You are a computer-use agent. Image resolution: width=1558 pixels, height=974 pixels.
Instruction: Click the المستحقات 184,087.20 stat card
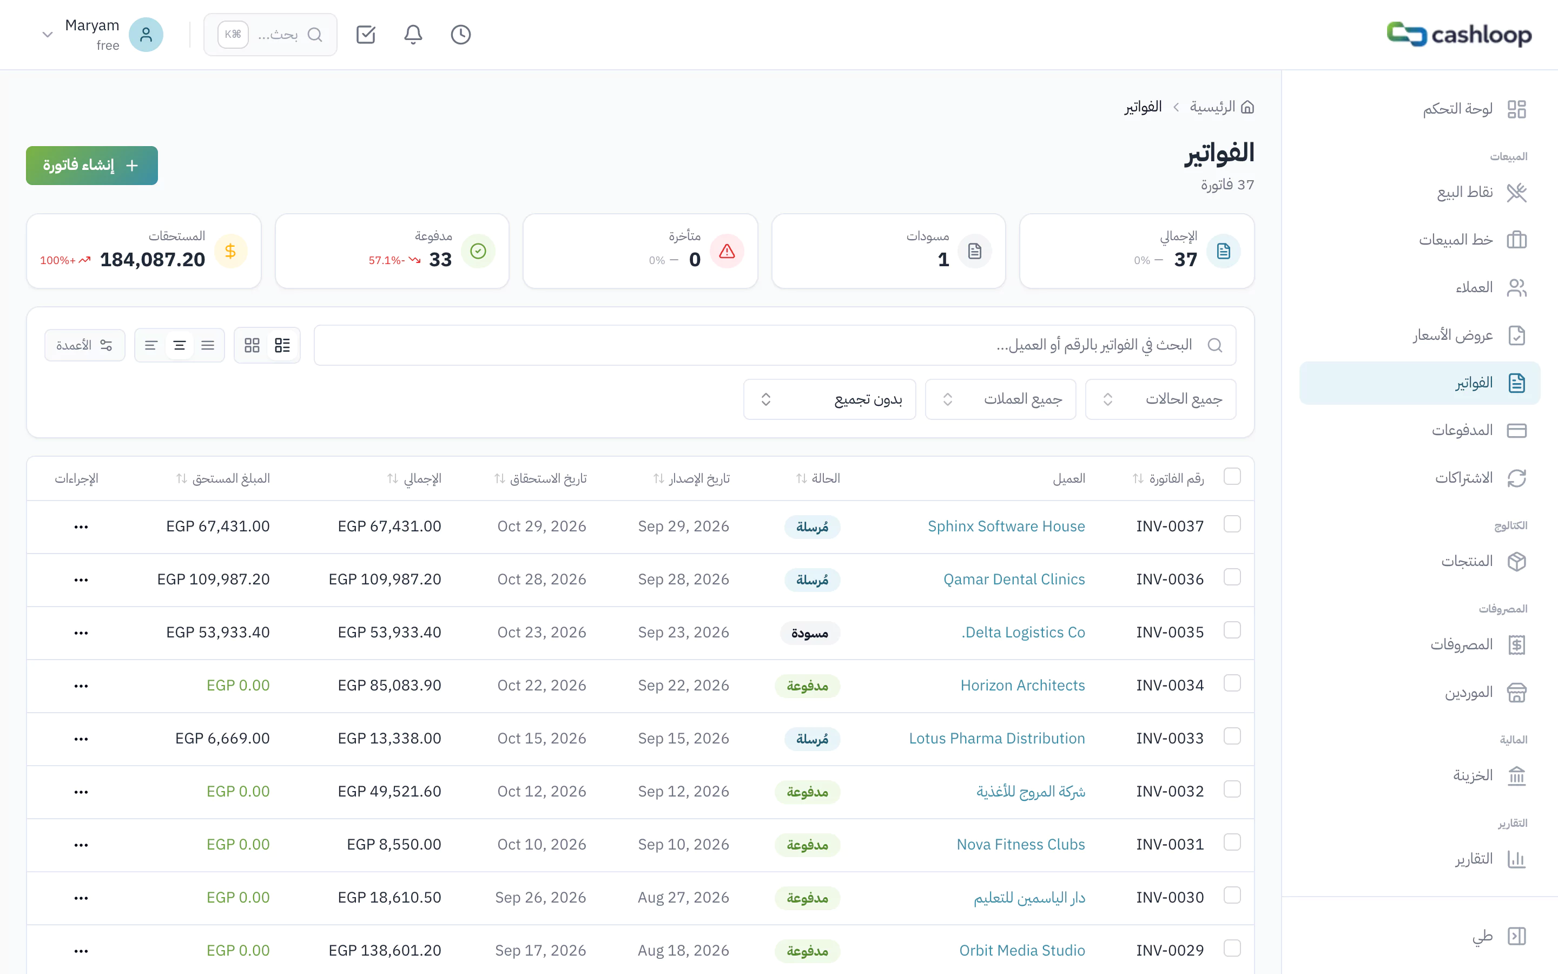click(143, 251)
